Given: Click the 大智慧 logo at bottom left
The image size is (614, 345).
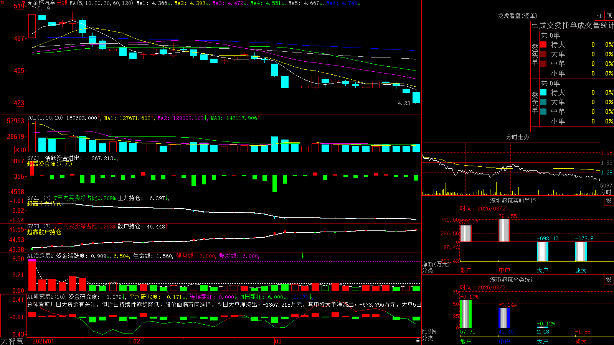Looking at the screenshot, I should (12, 341).
